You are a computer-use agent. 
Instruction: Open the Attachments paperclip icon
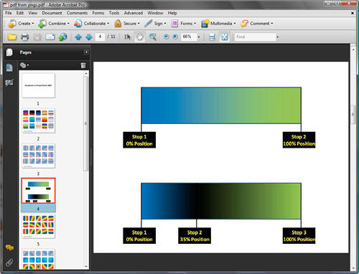(9, 263)
